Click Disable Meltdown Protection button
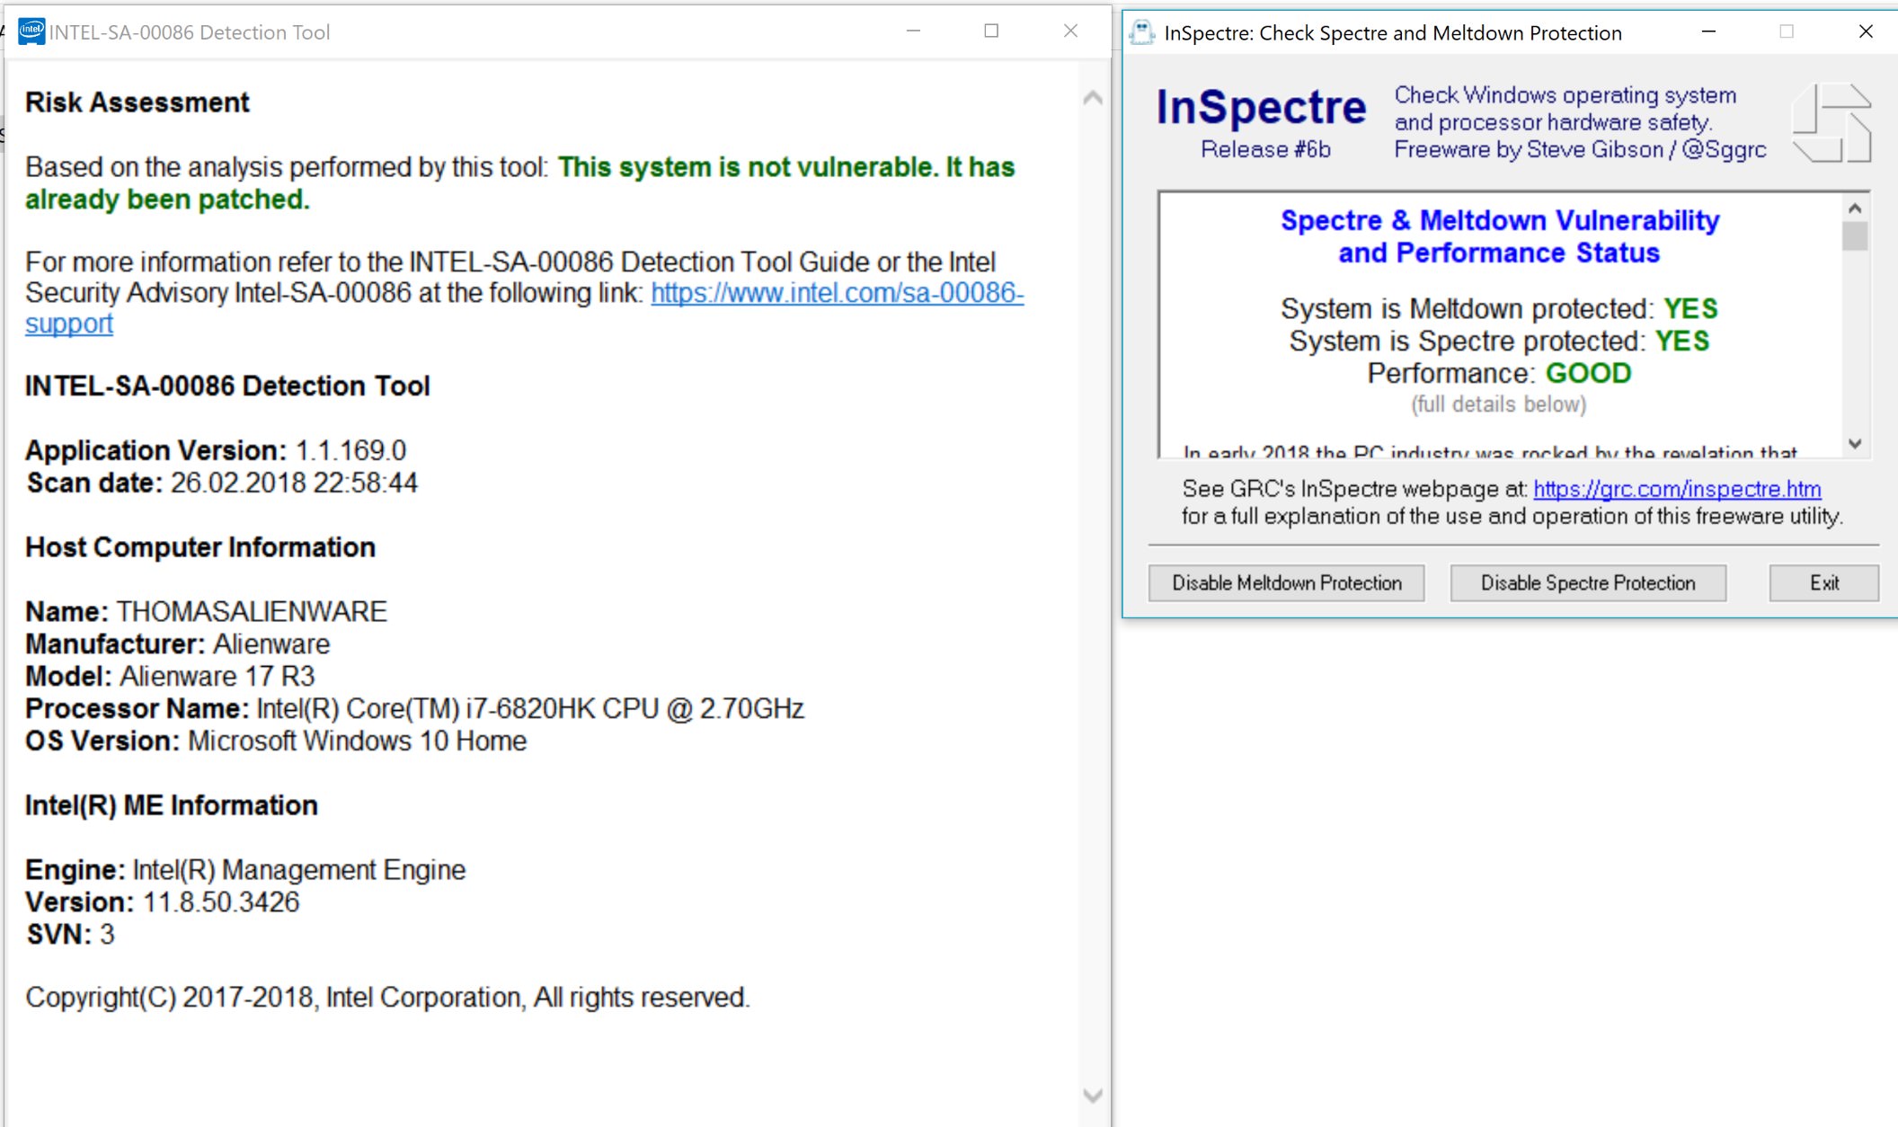1898x1127 pixels. [1286, 582]
